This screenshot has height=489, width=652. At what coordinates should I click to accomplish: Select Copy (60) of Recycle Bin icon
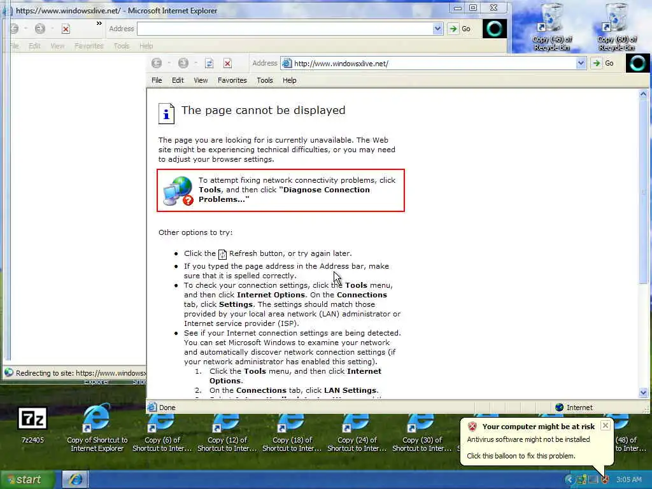point(617,27)
